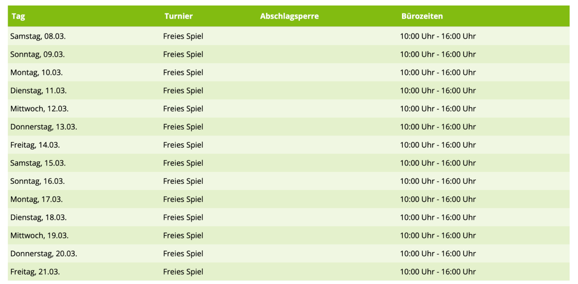Select the Samstag, 08.03. row

pyautogui.click(x=289, y=36)
